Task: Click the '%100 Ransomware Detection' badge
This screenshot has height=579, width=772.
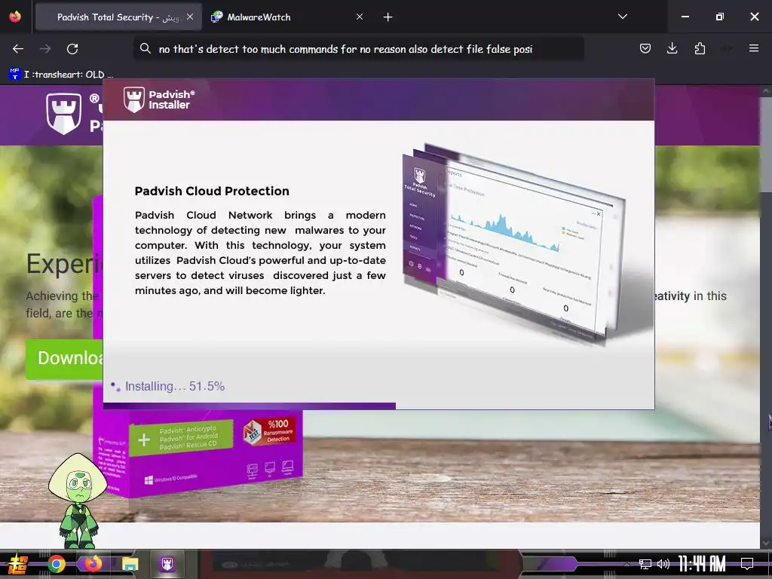Action: point(270,431)
